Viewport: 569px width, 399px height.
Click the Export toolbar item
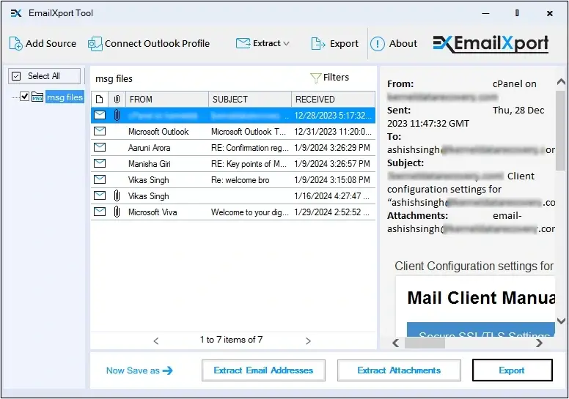(x=334, y=43)
